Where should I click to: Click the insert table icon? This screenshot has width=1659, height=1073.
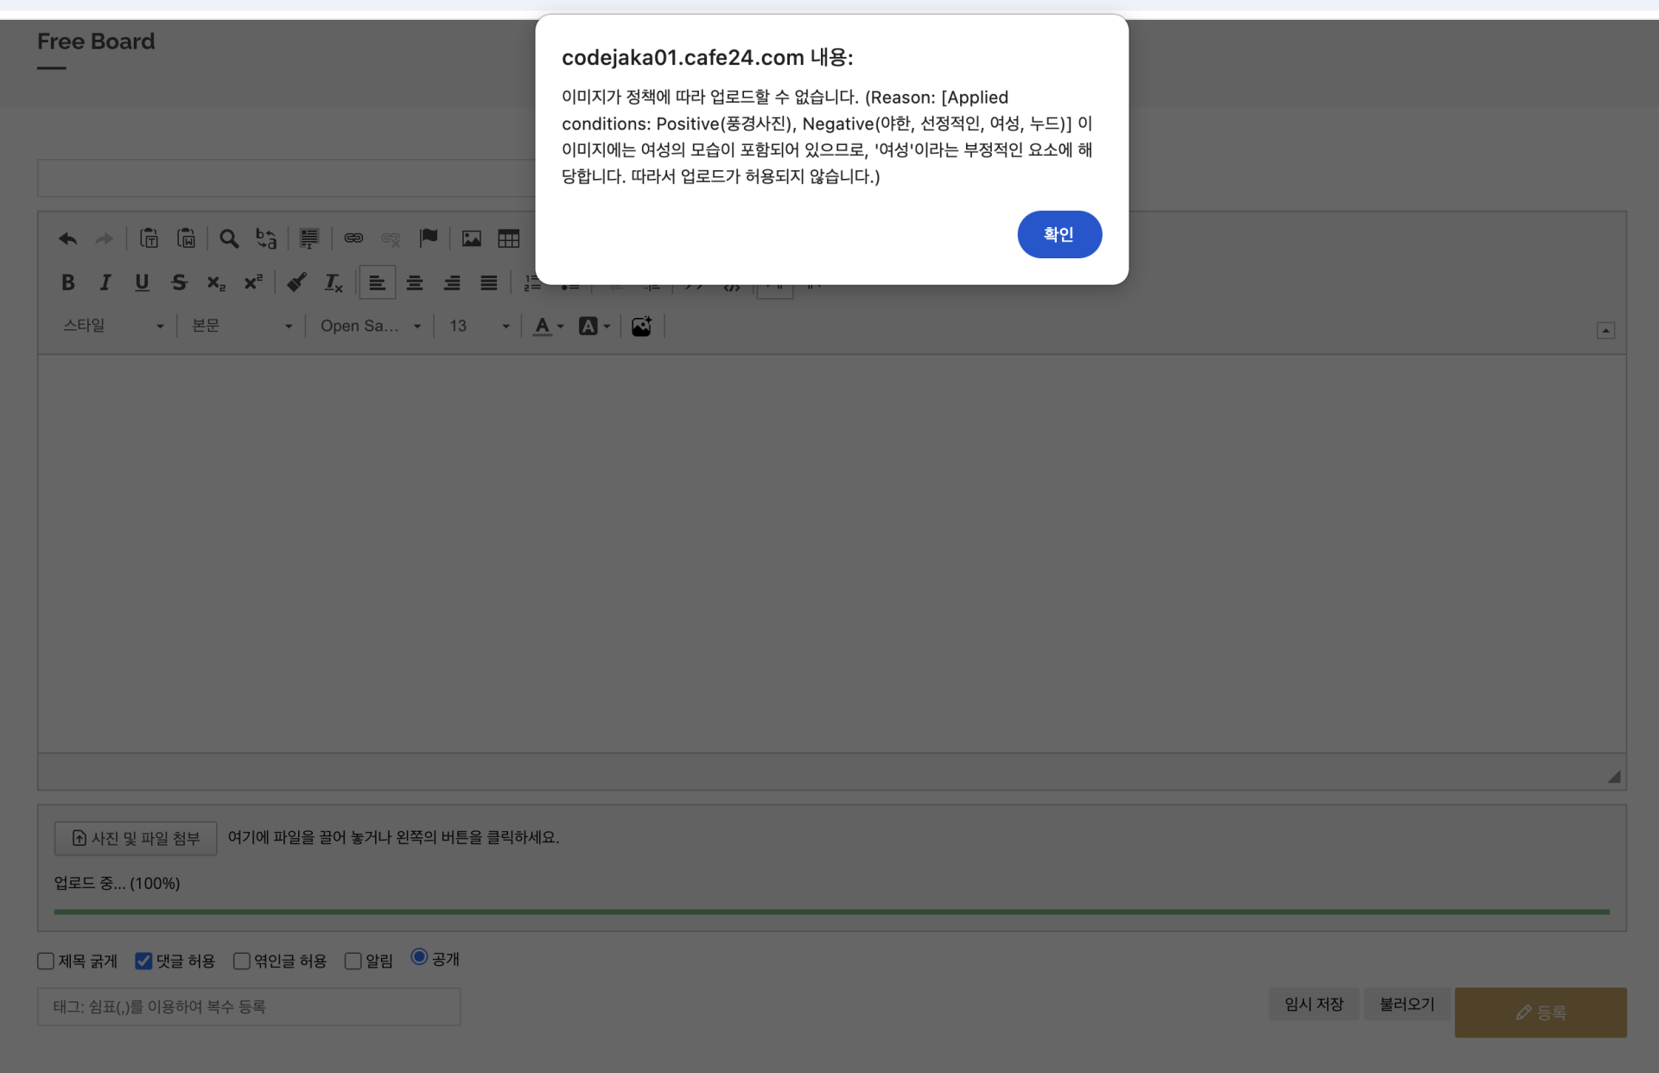point(508,238)
